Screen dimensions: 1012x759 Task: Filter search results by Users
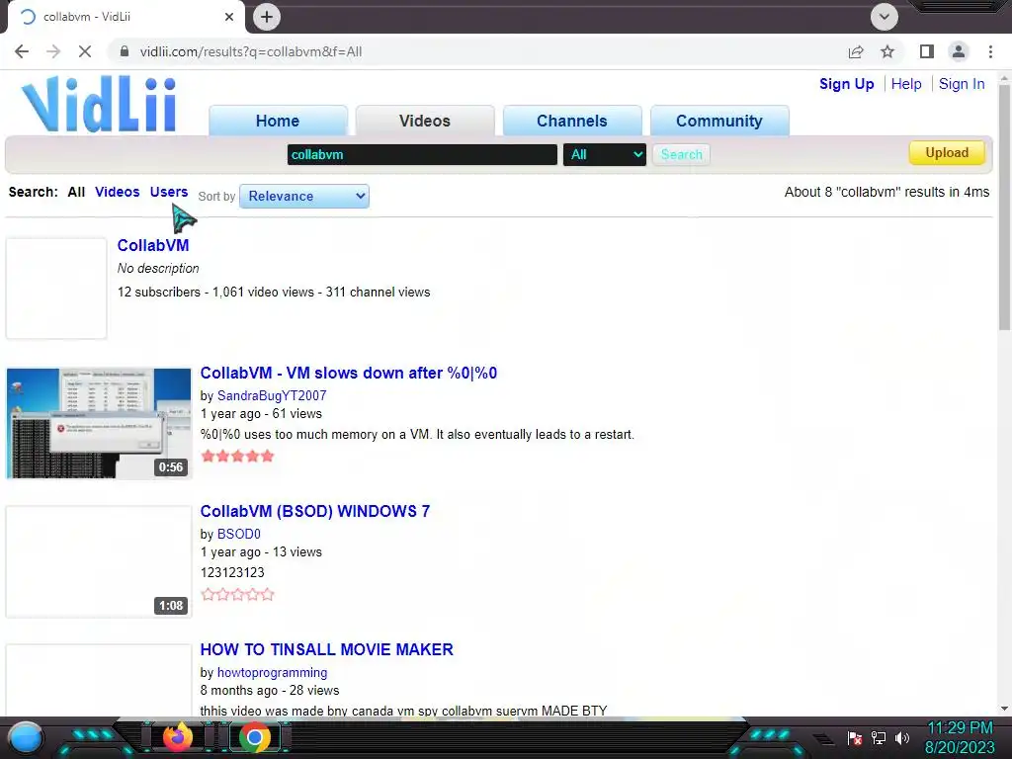[168, 192]
